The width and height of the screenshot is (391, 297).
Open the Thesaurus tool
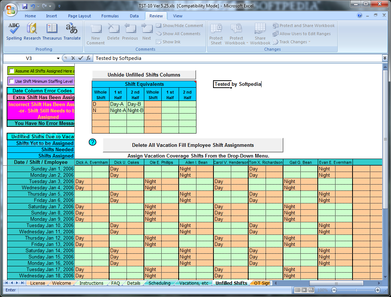tap(52, 32)
